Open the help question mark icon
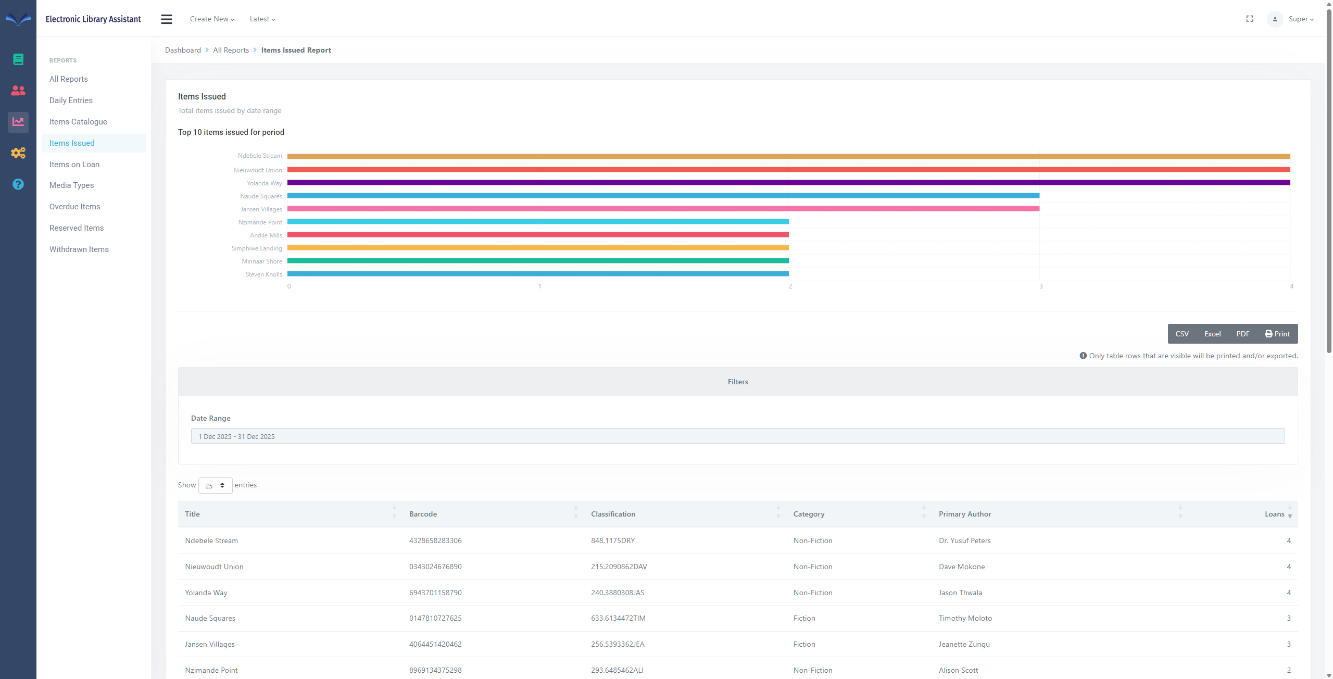1333x679 pixels. pos(18,184)
